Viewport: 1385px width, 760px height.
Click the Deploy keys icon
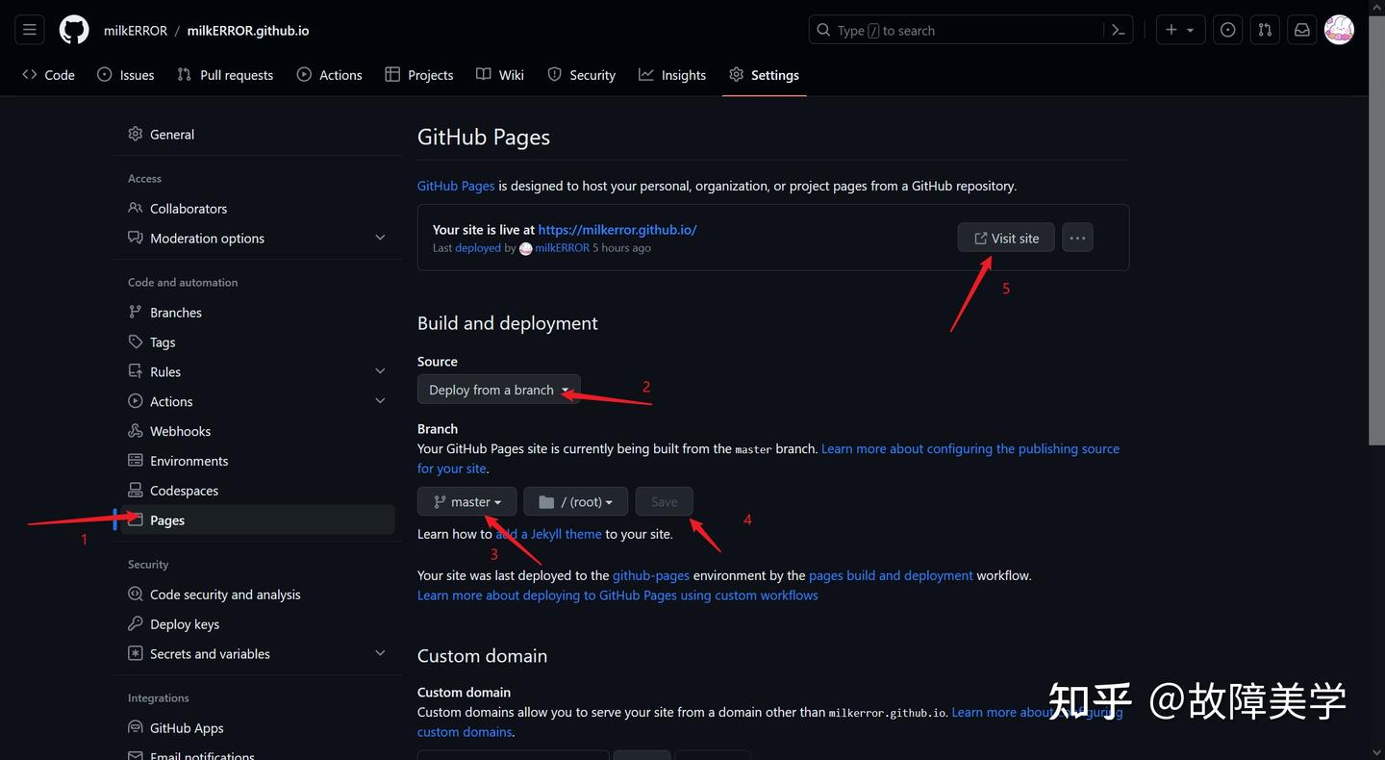tap(136, 623)
